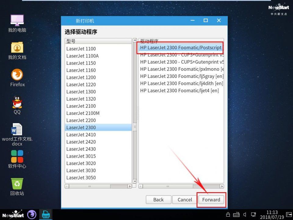Open the word工作文档.docx file
Screen dimensions: 293x220
click(17, 130)
